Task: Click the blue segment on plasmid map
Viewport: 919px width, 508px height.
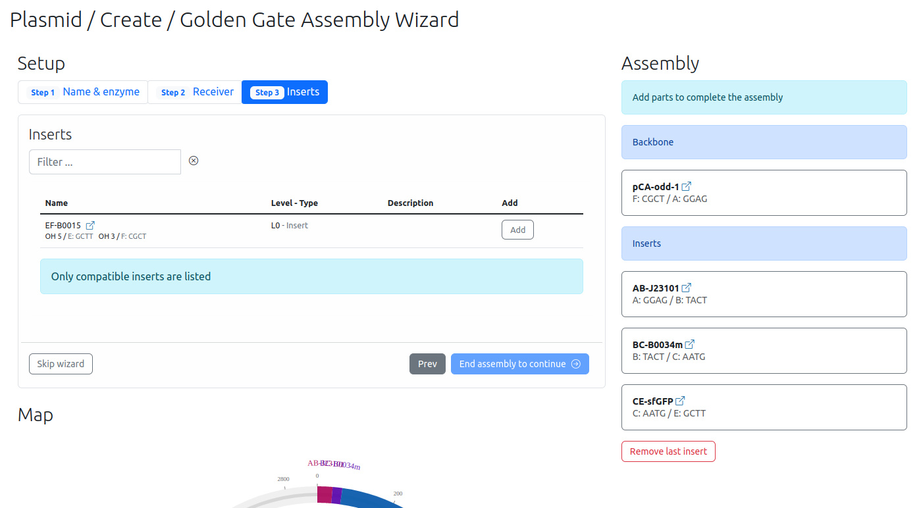Action: pyautogui.click(x=369, y=498)
